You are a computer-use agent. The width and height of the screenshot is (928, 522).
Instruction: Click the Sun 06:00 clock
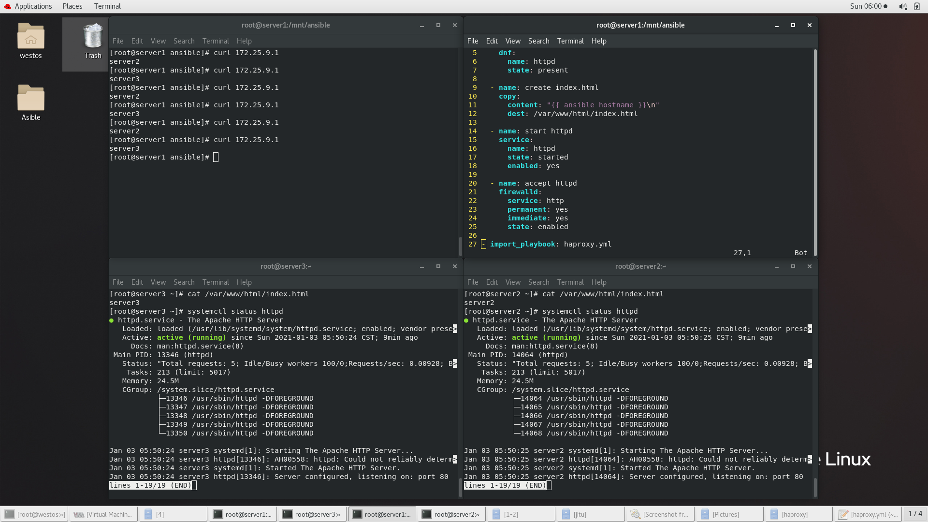(x=866, y=6)
